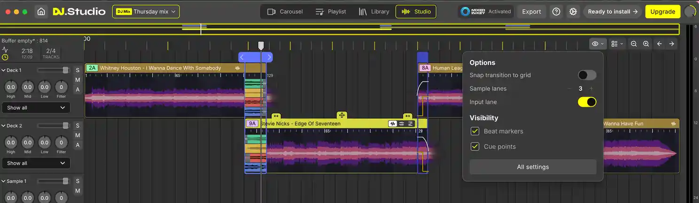Switch to the Playlist tab
The image size is (699, 203).
pyautogui.click(x=330, y=12)
